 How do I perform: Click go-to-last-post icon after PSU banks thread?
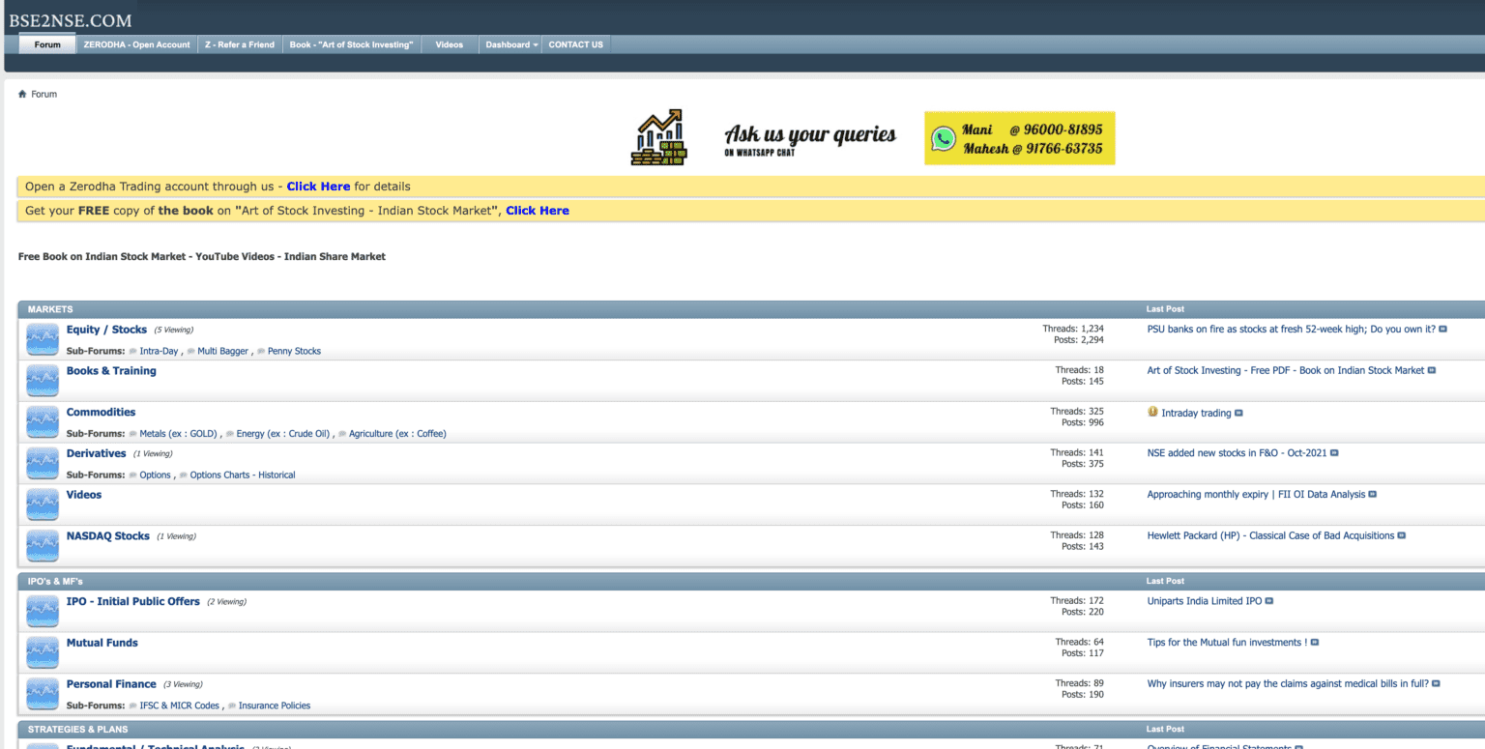coord(1442,330)
